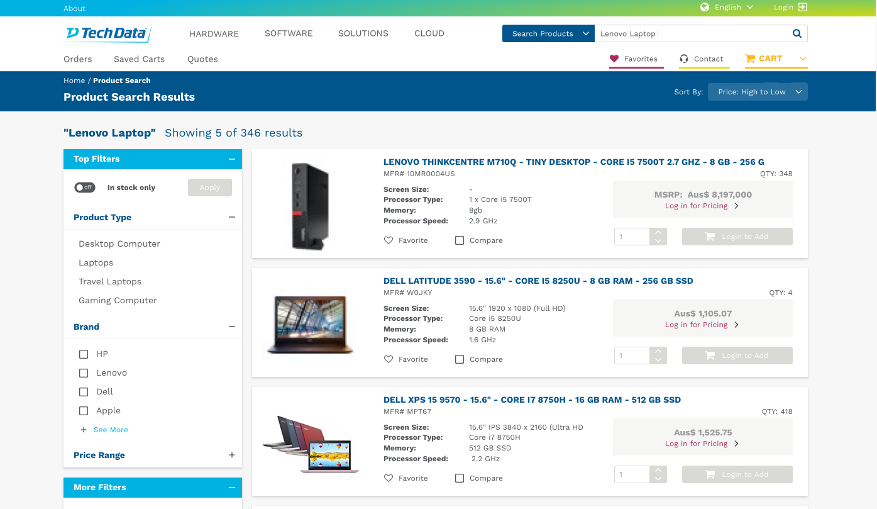Collapse the More Filters panel
The height and width of the screenshot is (509, 877).
point(232,488)
